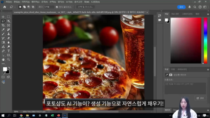This screenshot has height=118, width=210.
Task: Open the History panel icon
Action: click(x=159, y=16)
